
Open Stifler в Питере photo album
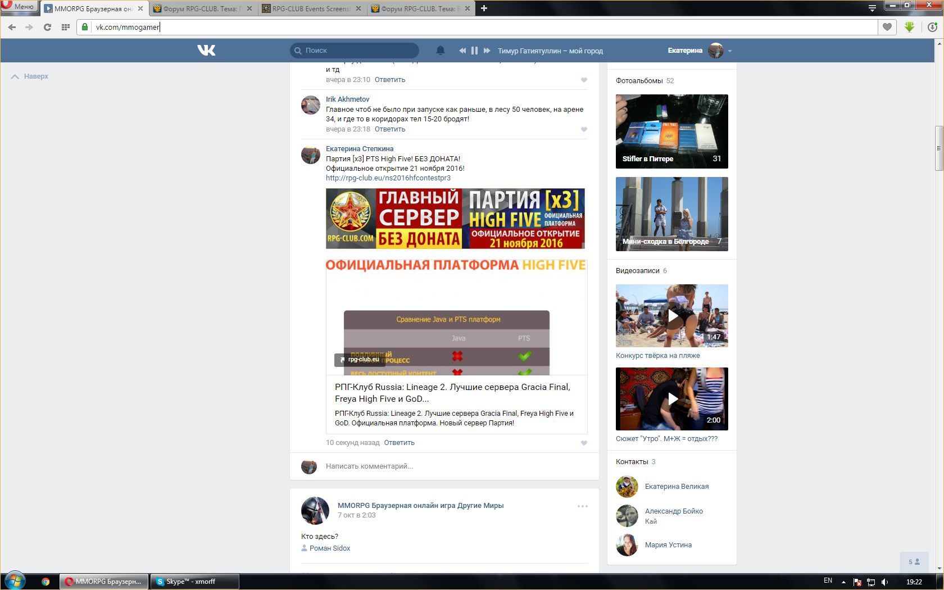coord(672,131)
